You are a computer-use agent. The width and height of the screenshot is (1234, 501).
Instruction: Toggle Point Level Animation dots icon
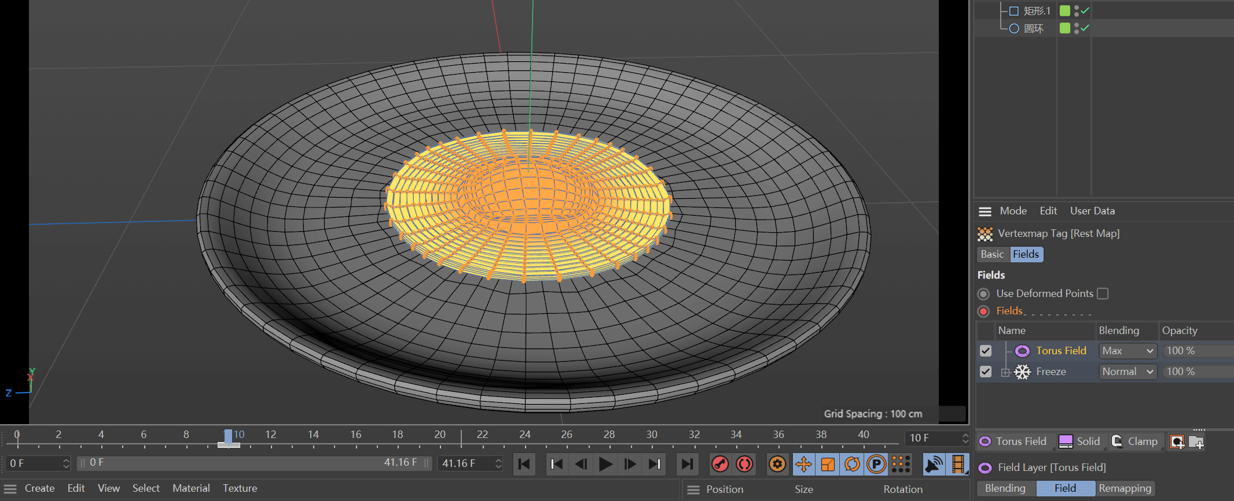901,464
